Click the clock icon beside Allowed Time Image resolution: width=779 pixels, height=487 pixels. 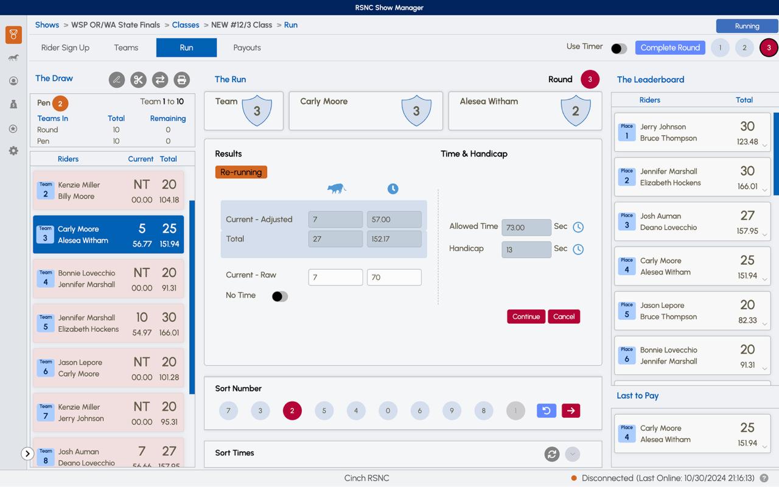coord(578,227)
